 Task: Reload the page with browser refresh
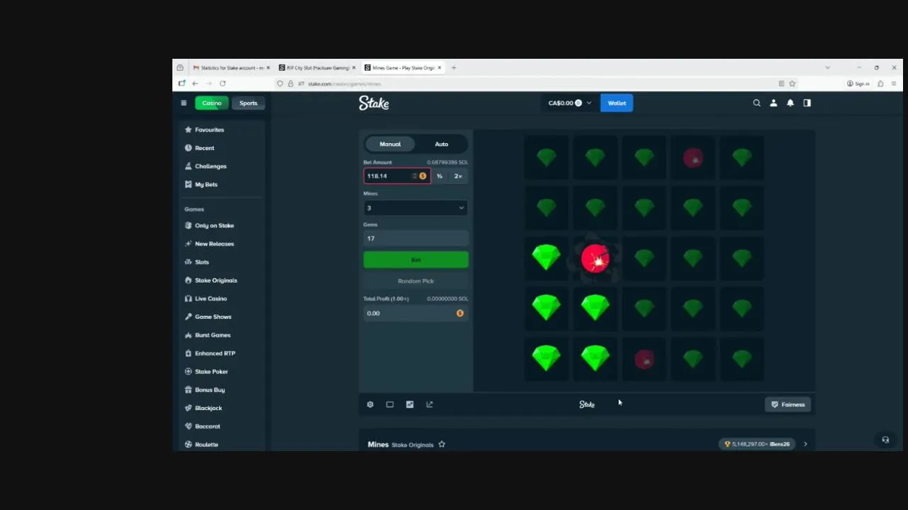click(x=222, y=84)
